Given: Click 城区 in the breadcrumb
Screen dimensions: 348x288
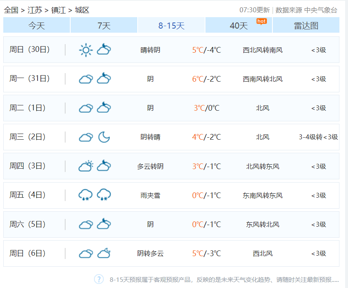Looking at the screenshot, I should click(x=82, y=10).
